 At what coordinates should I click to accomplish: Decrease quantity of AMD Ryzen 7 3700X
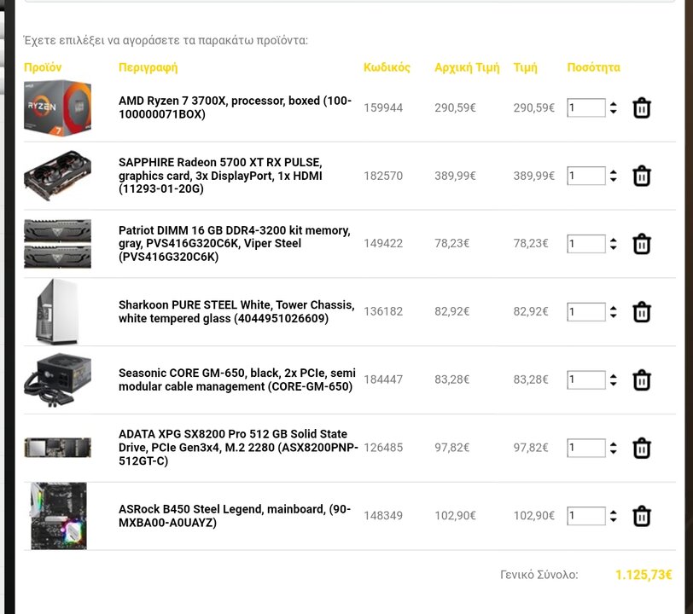pos(613,112)
